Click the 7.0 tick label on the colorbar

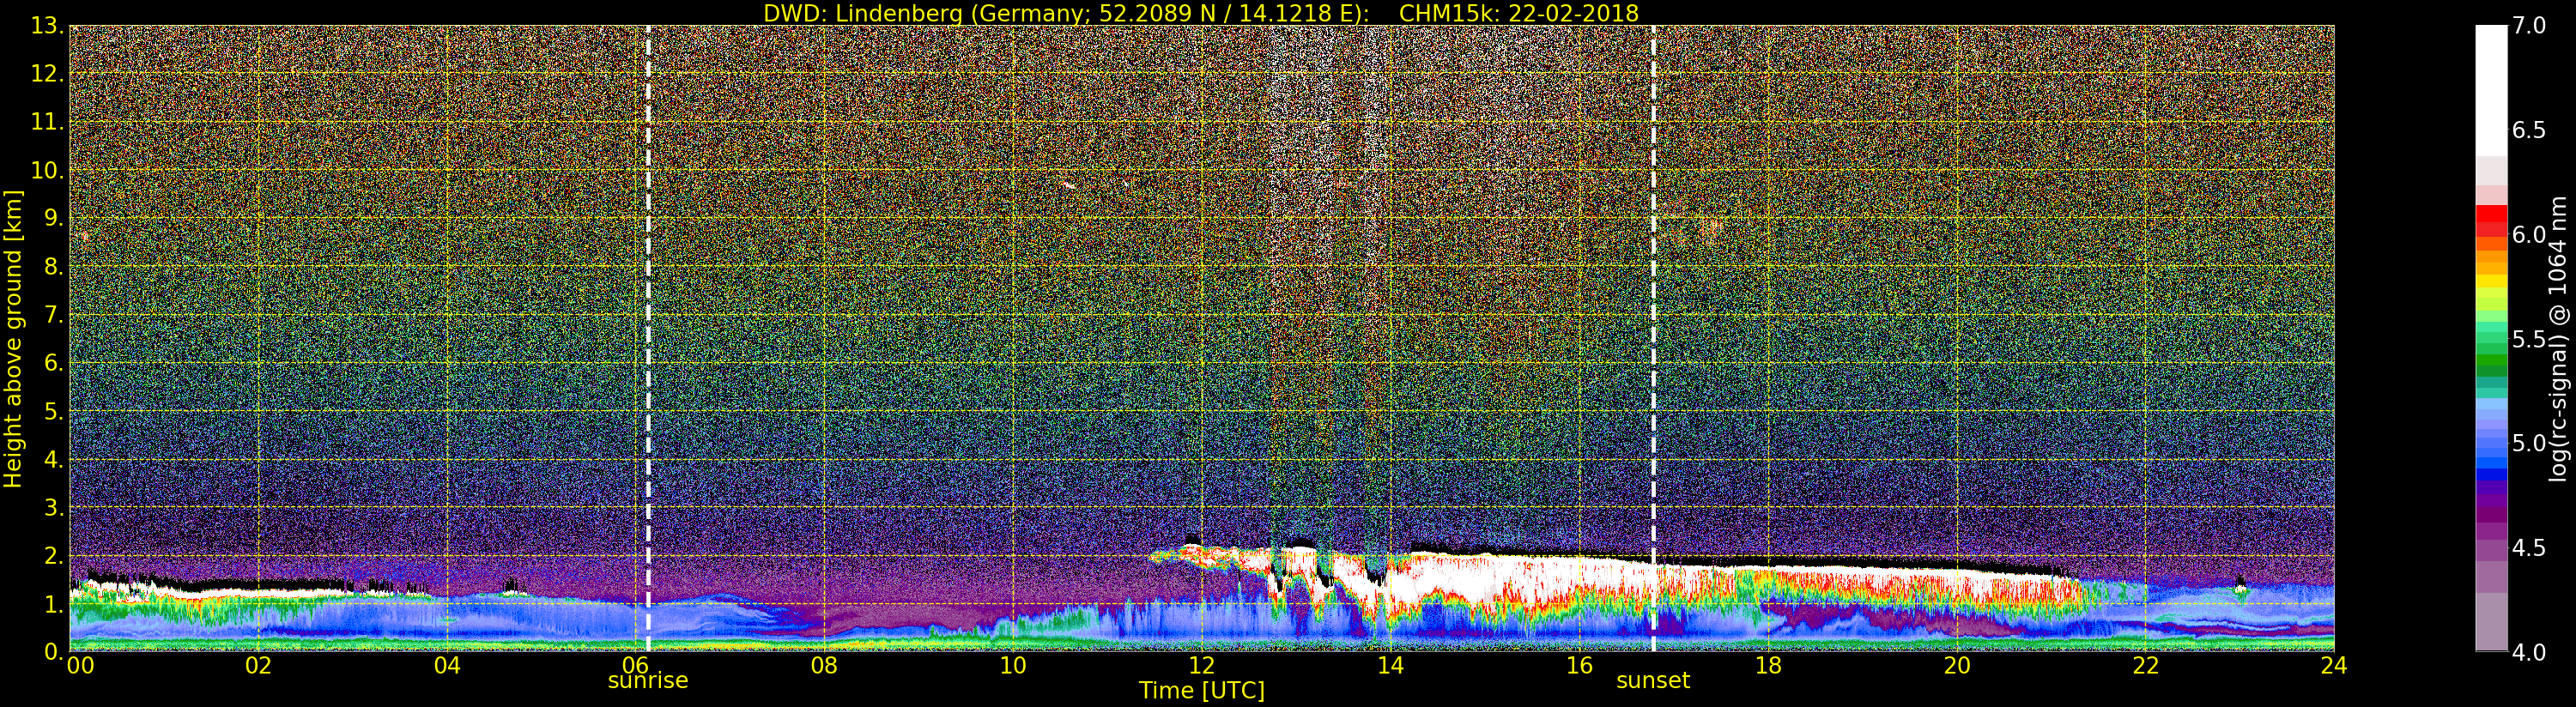pos(2528,26)
